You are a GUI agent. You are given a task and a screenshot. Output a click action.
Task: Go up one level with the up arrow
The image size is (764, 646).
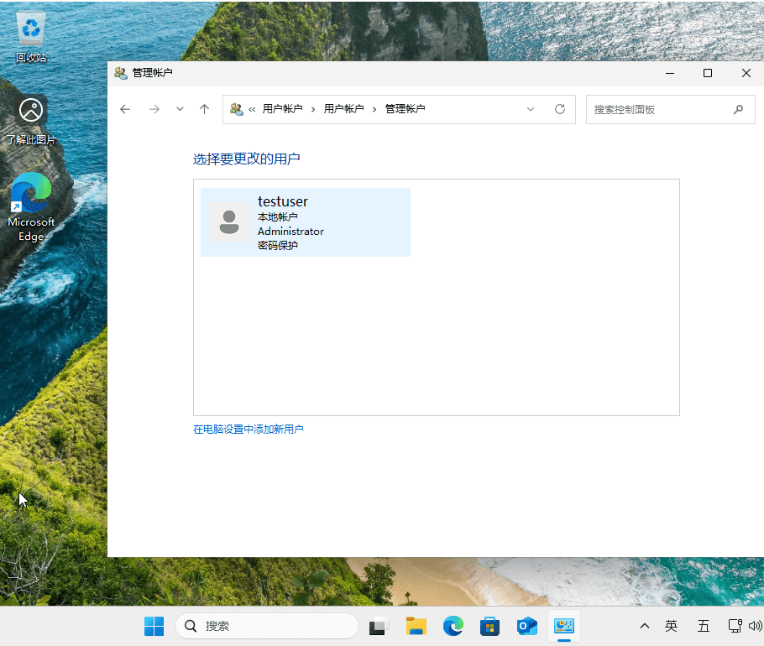(x=205, y=109)
